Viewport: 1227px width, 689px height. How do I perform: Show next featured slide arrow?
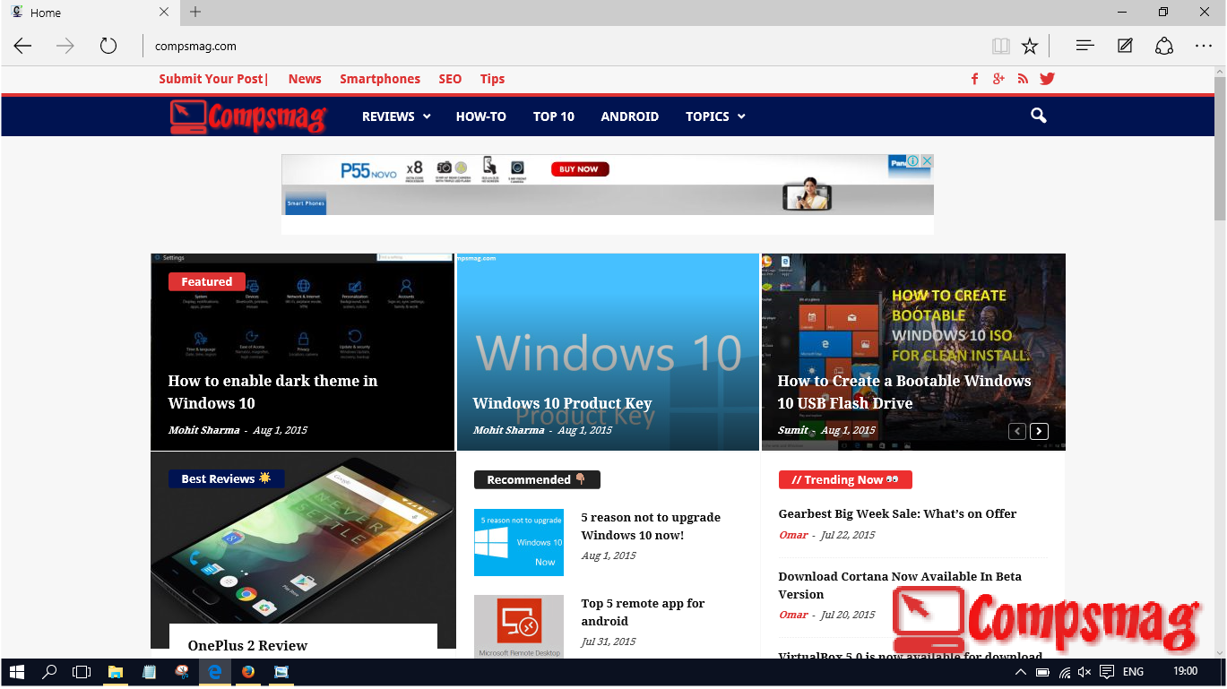(x=1039, y=431)
